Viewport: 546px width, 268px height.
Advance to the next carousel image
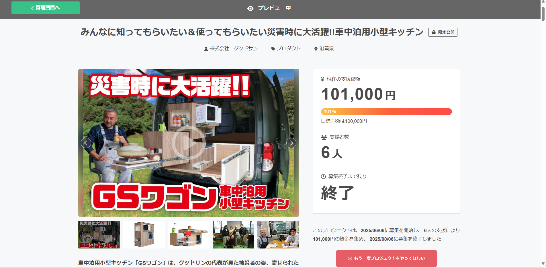(291, 143)
